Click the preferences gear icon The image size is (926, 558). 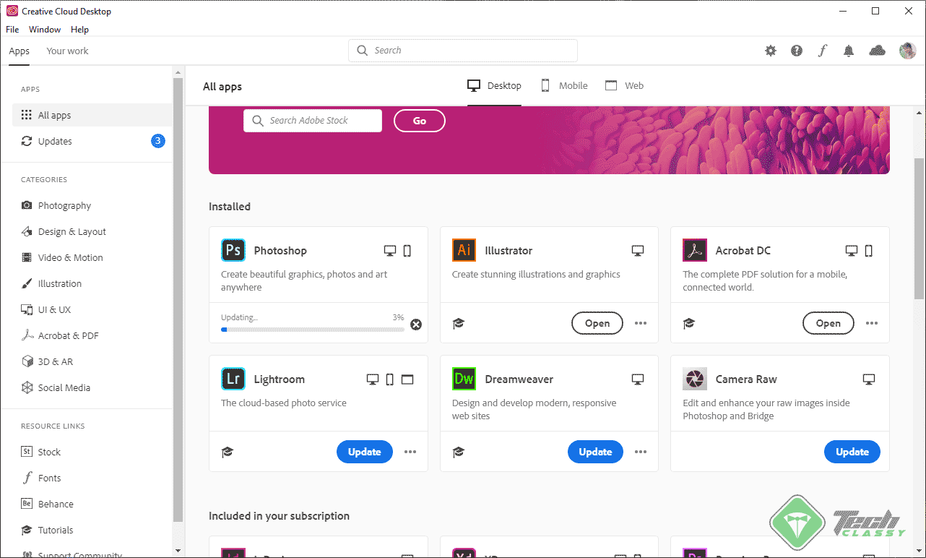(770, 51)
